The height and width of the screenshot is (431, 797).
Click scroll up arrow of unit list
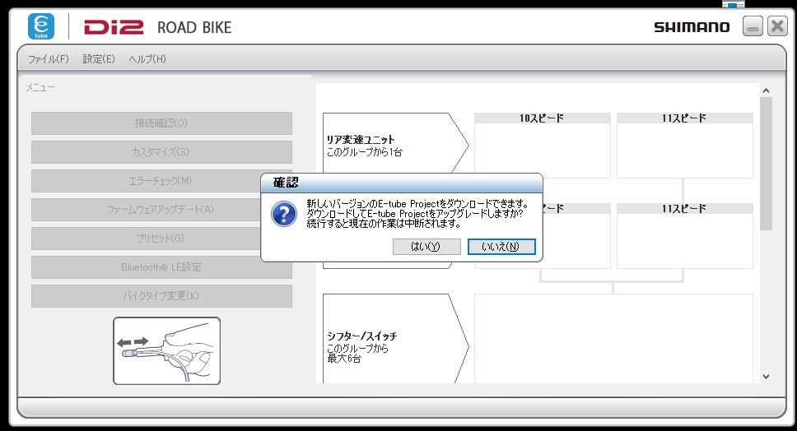tap(766, 90)
